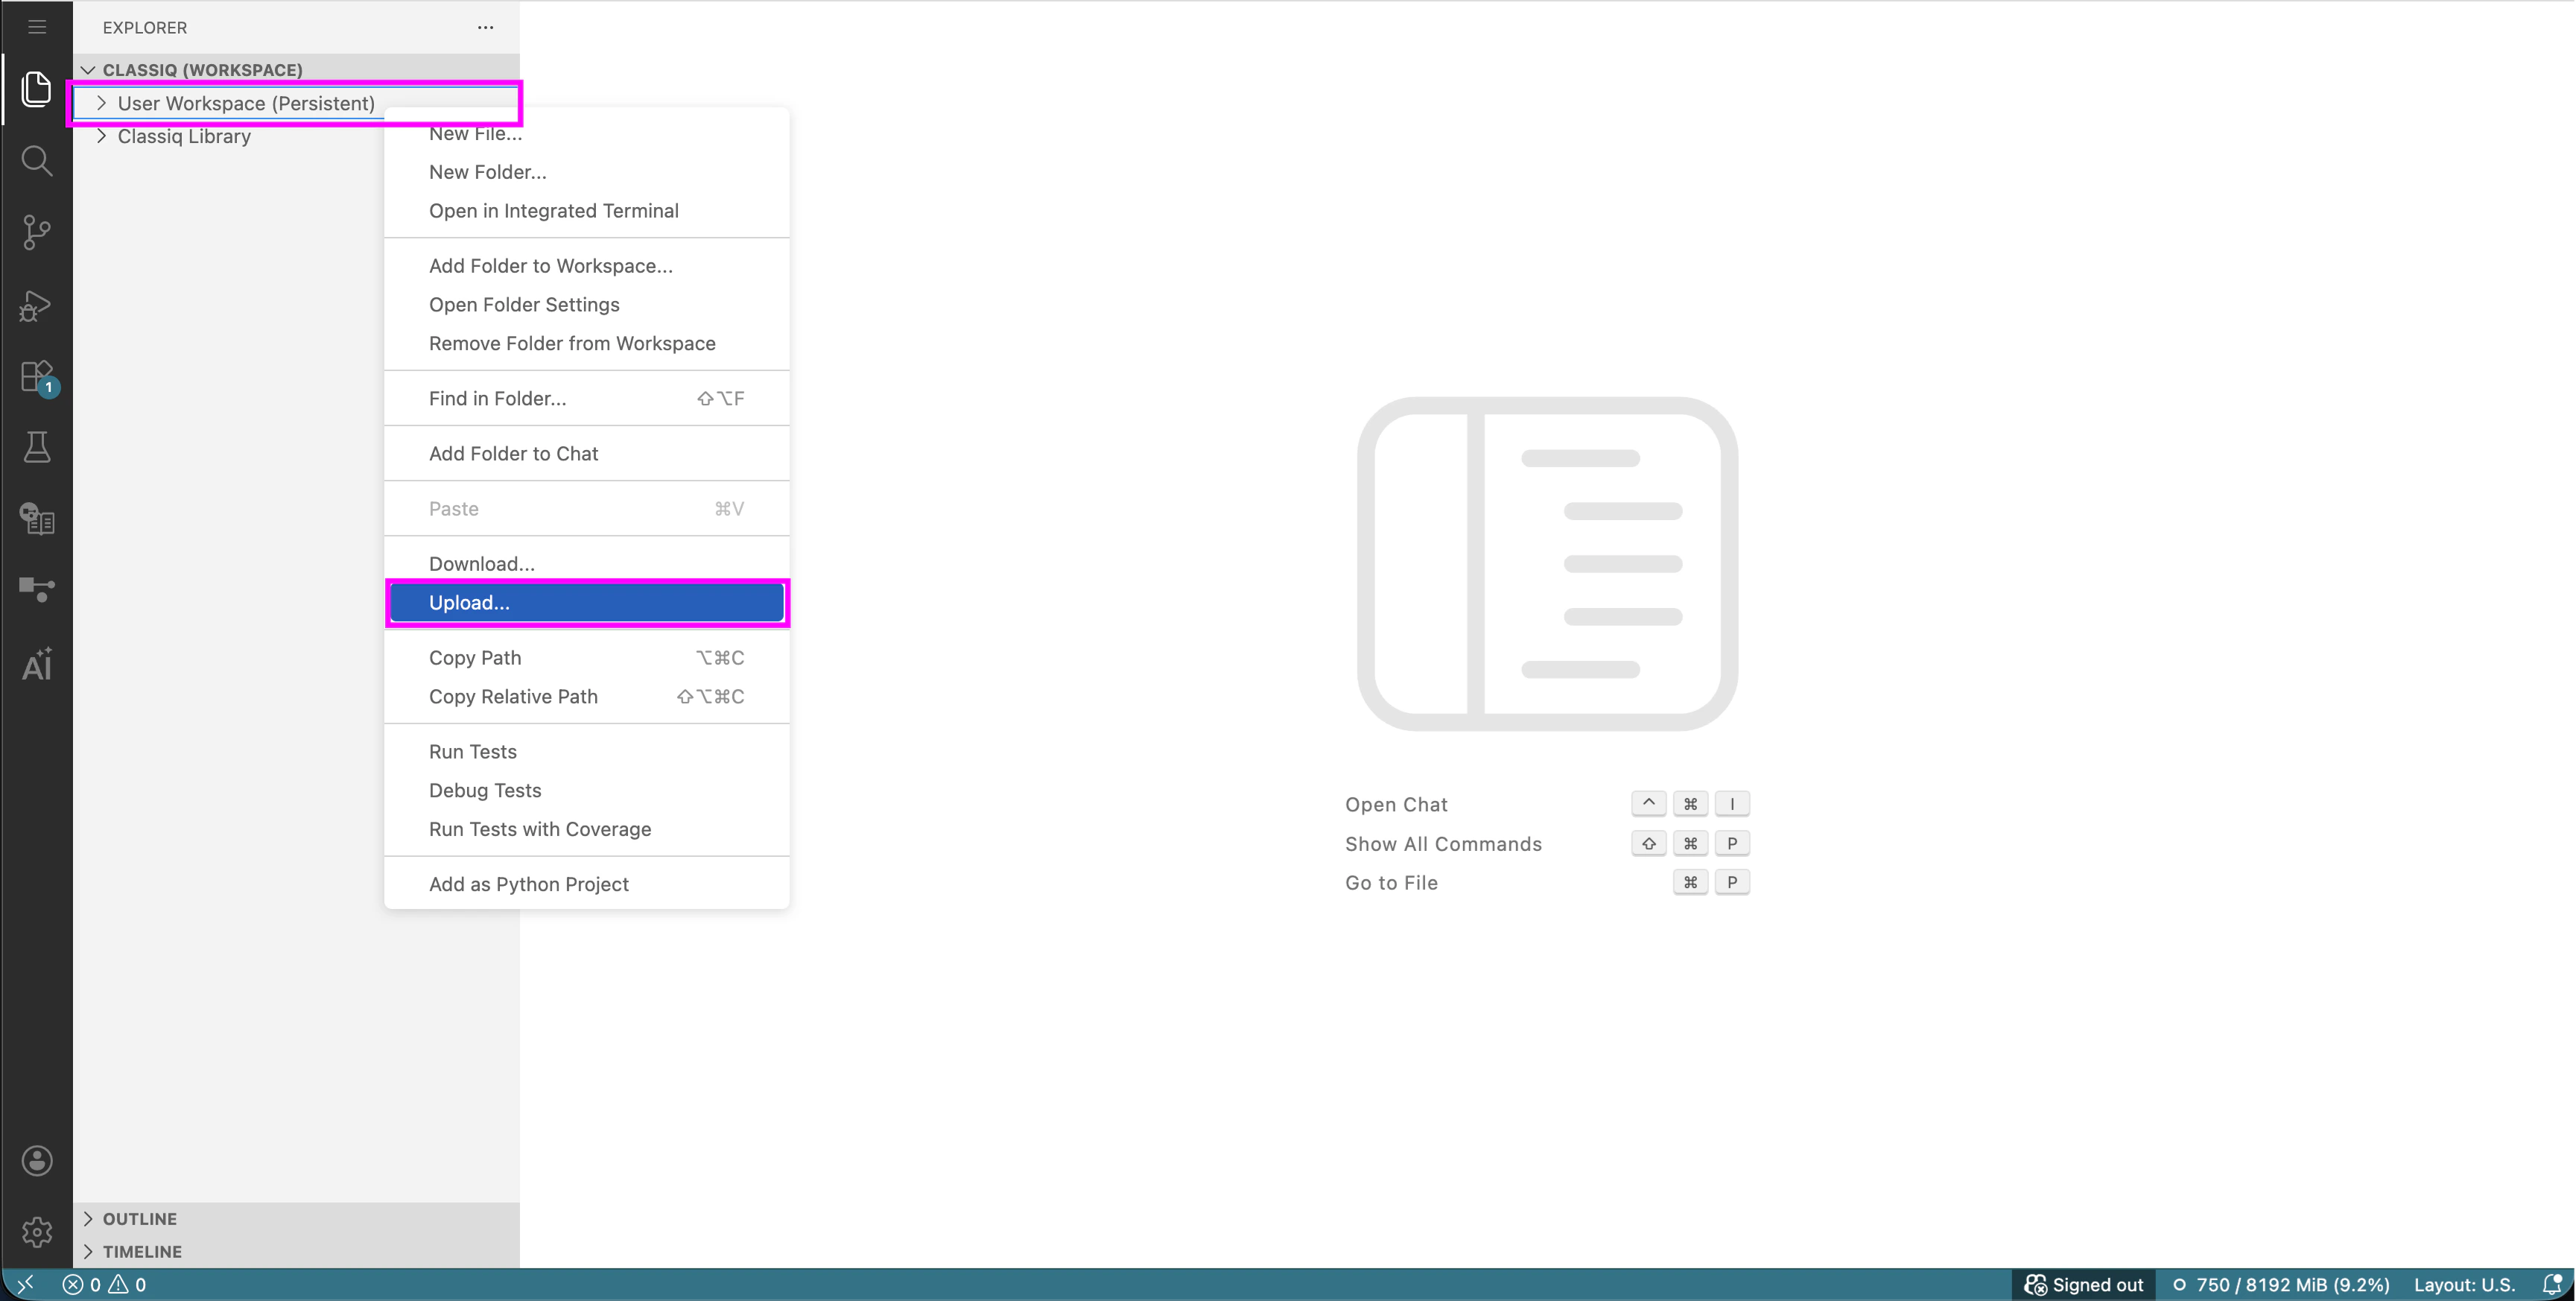This screenshot has width=2576, height=1301.
Task: Choose Remove Folder from Workspace
Action: [587, 344]
